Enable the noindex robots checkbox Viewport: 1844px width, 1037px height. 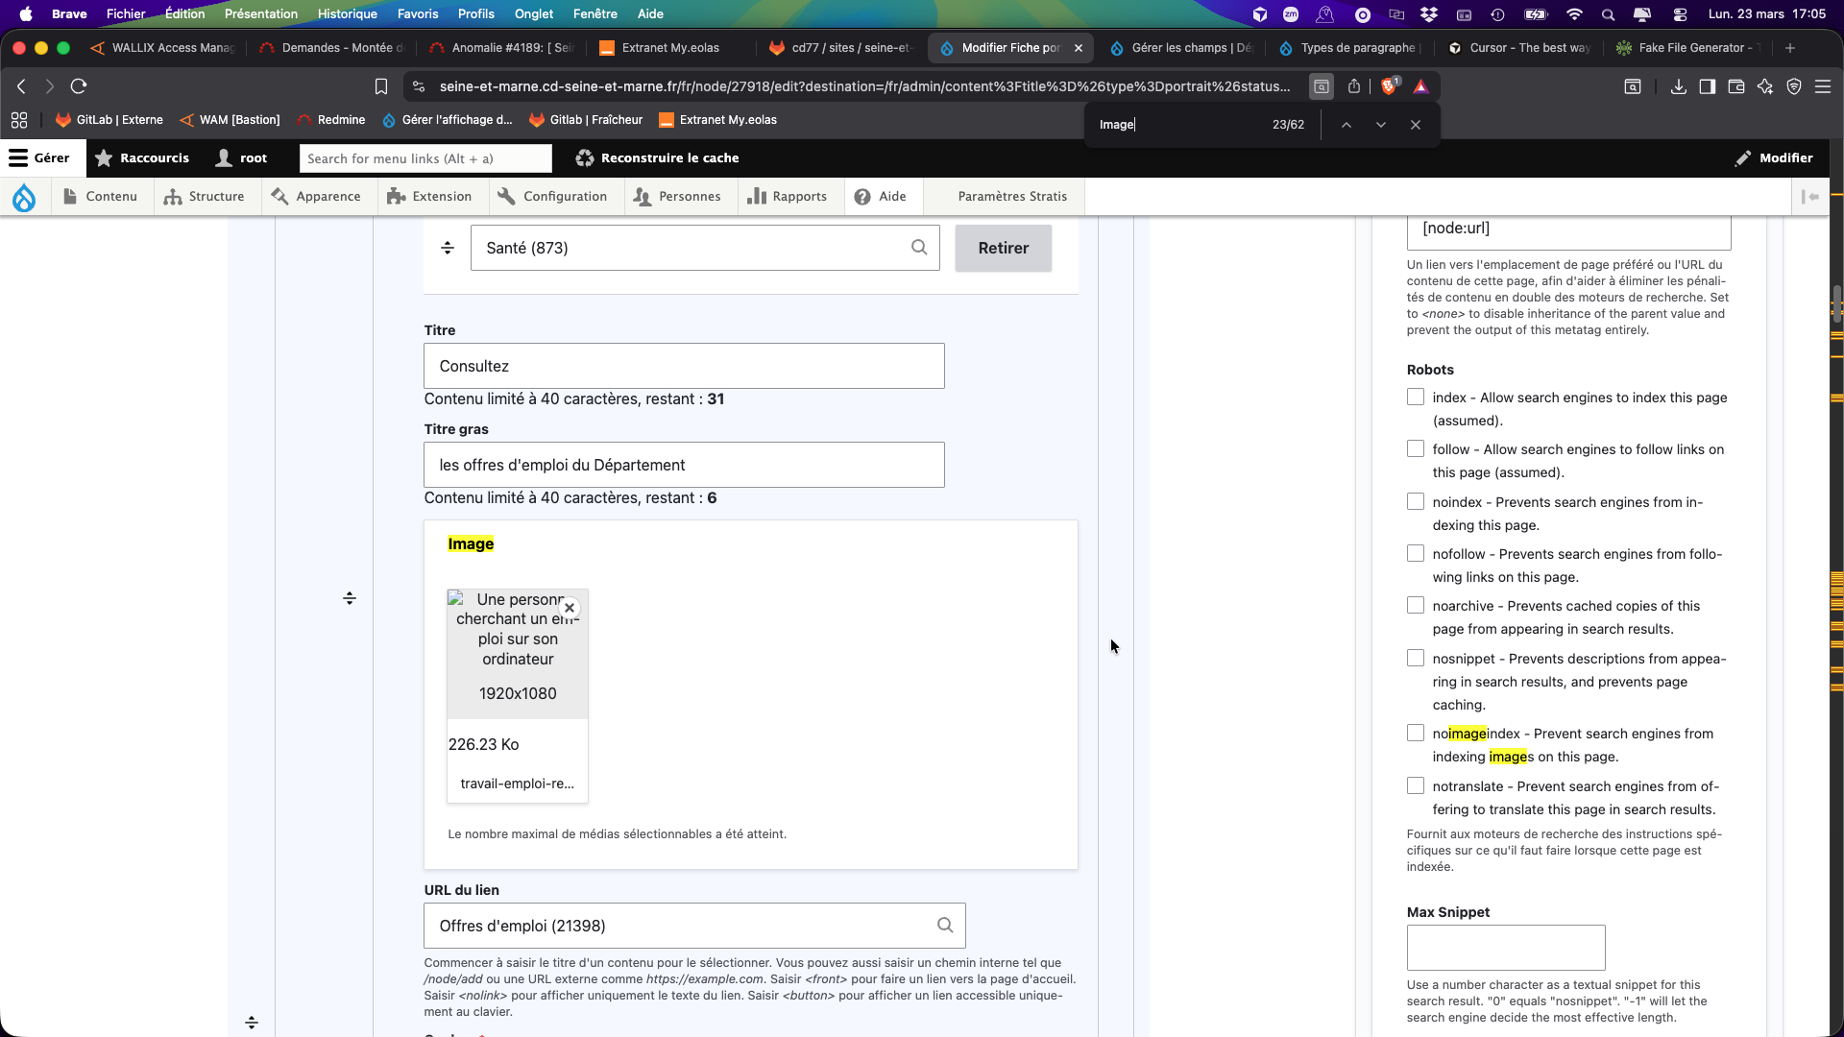click(1416, 501)
